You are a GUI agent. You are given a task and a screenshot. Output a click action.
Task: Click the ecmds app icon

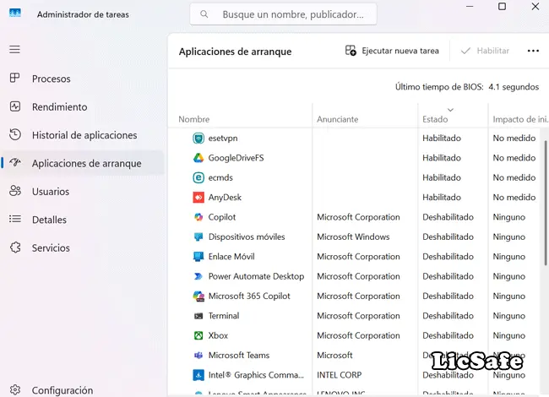[x=198, y=177]
